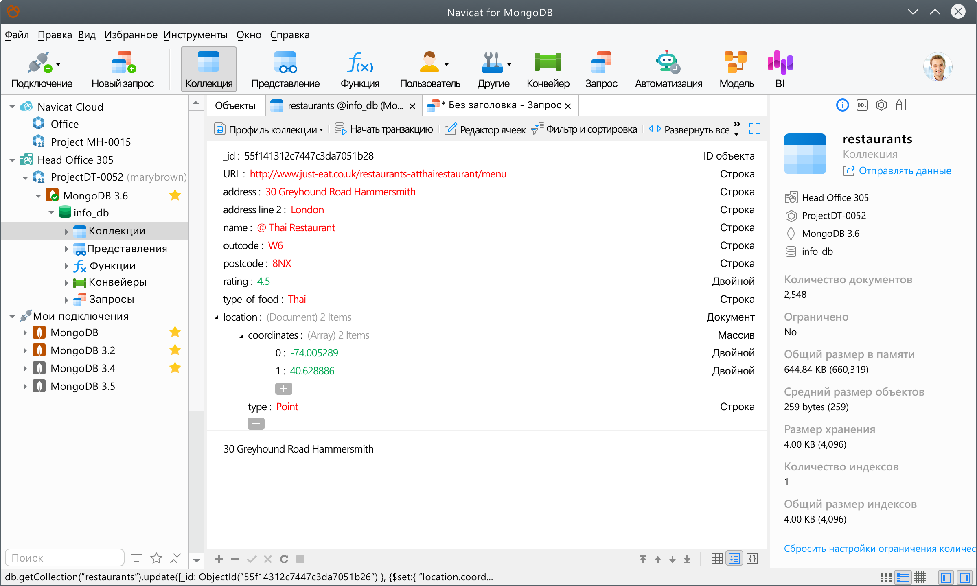The image size is (977, 586).
Task: Open the Профиль коллекции dropdown
Action: 269,129
